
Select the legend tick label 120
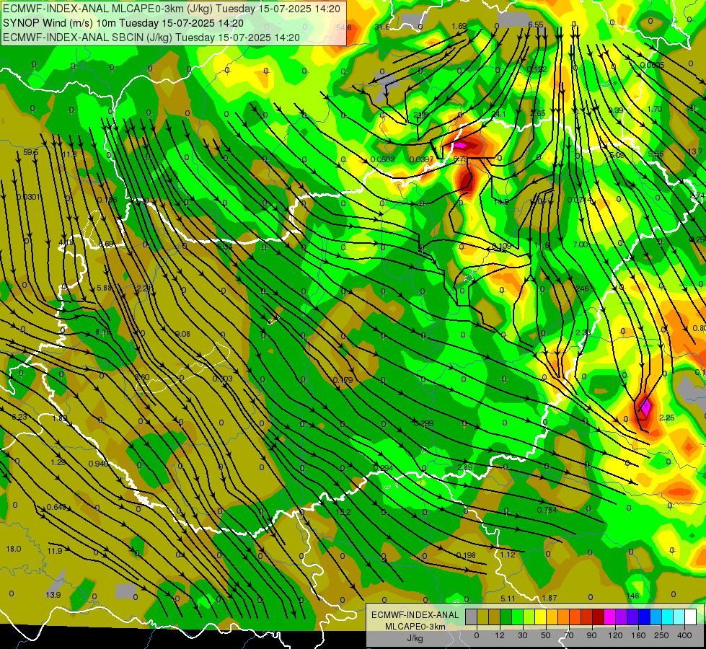[x=615, y=635]
